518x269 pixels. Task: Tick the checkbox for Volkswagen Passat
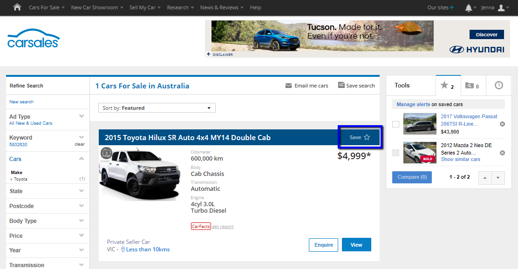(x=395, y=124)
